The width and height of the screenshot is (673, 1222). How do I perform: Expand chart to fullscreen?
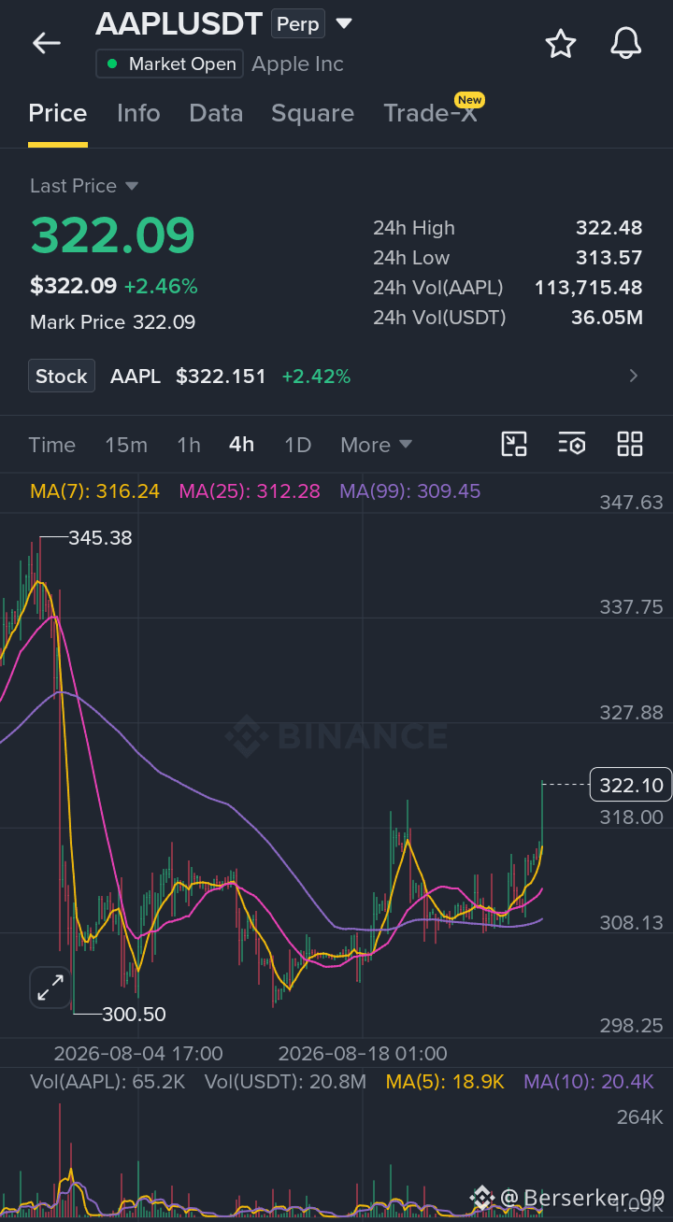pyautogui.click(x=50, y=987)
